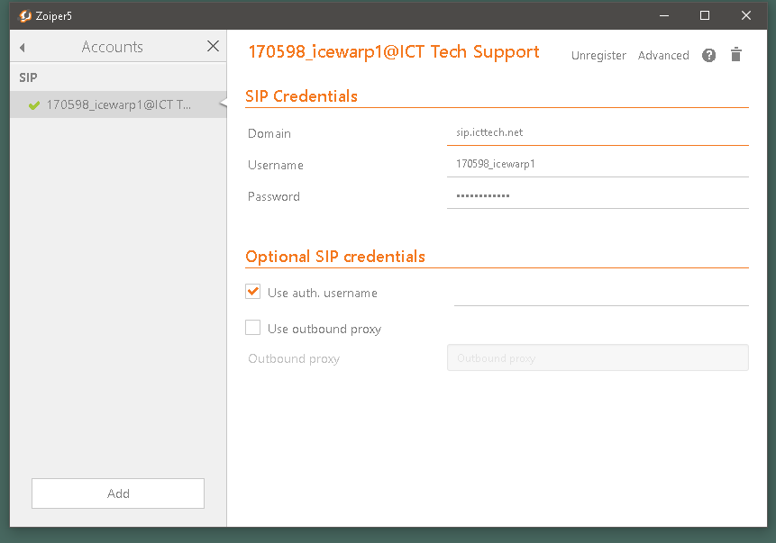The height and width of the screenshot is (543, 776).
Task: Click the help question mark icon
Action: tap(708, 55)
